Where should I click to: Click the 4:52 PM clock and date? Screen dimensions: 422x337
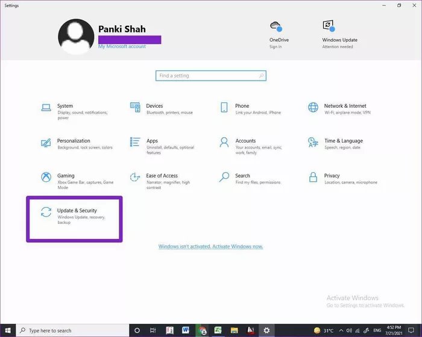tap(394, 330)
